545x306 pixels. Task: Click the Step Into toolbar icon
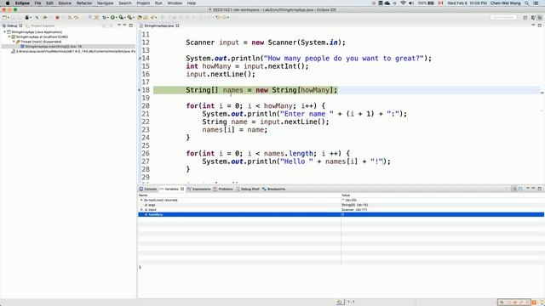(70, 17)
